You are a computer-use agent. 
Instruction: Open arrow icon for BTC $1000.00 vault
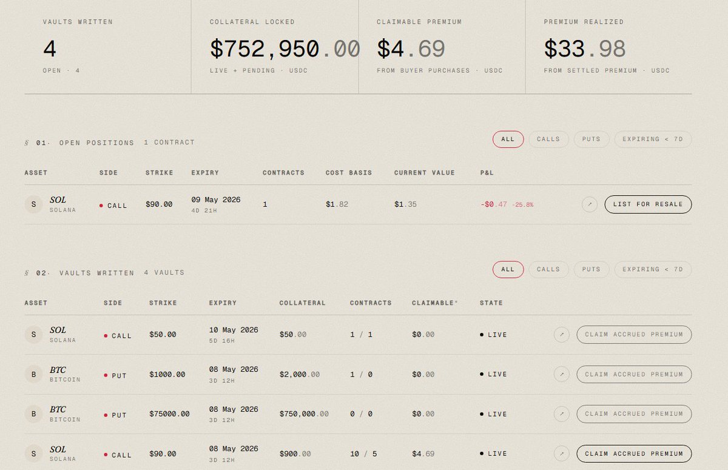[x=562, y=375]
